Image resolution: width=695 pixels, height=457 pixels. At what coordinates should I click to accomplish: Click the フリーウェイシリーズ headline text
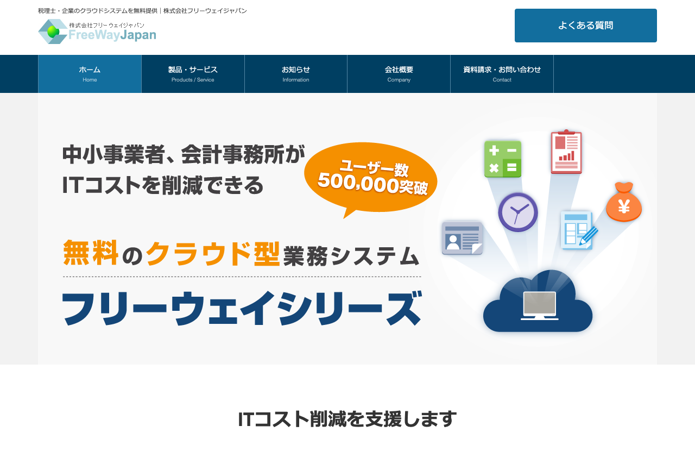(241, 307)
